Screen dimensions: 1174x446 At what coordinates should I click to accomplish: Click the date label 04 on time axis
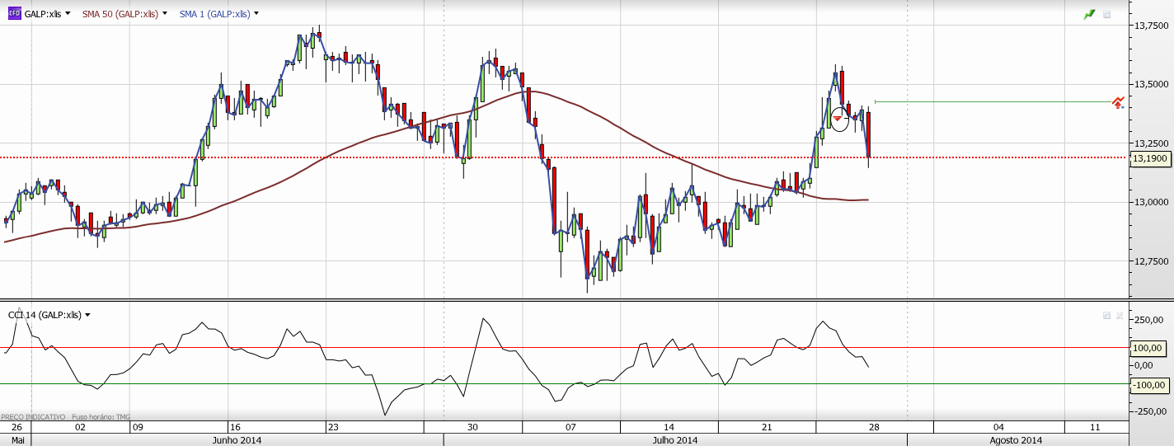pyautogui.click(x=998, y=427)
